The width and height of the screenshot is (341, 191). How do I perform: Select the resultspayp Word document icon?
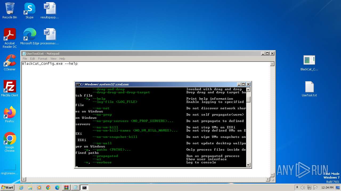[50, 11]
